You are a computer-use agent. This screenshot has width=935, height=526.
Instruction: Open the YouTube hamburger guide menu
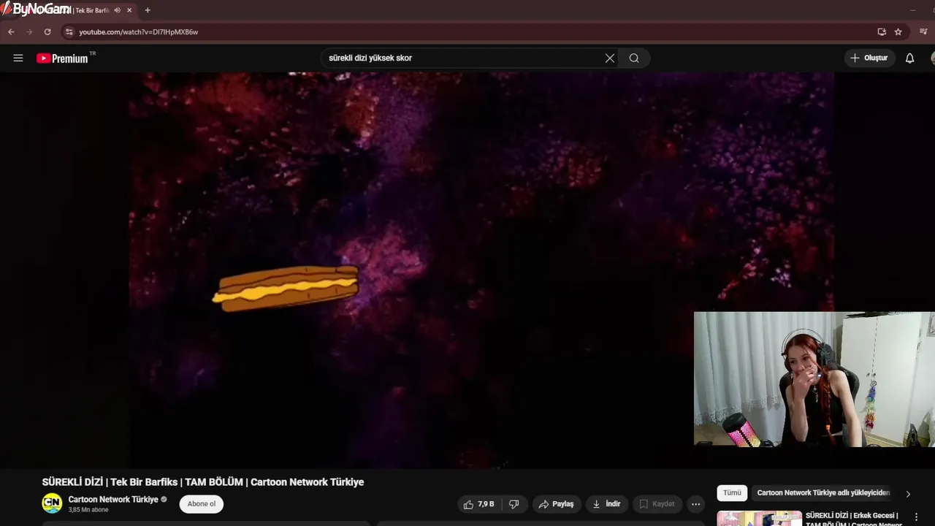[18, 58]
